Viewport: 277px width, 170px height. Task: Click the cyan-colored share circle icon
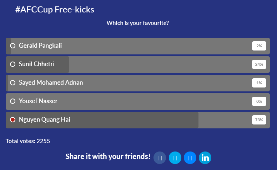[175, 158]
